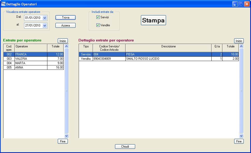Uncheck the Vendite checkbox
Viewport: 251px width, 153px height.
tap(98, 25)
